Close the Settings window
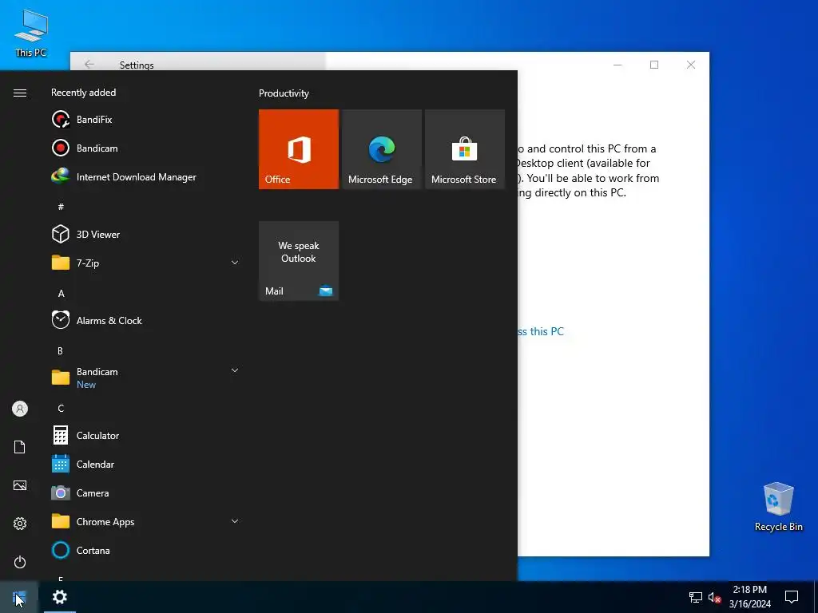Screen dimensions: 818x613 (x=691, y=65)
